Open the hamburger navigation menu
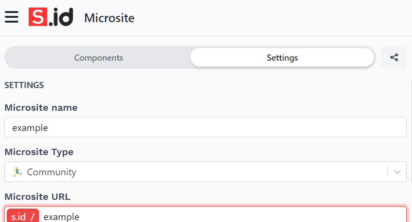The height and width of the screenshot is (222, 412). tap(12, 17)
